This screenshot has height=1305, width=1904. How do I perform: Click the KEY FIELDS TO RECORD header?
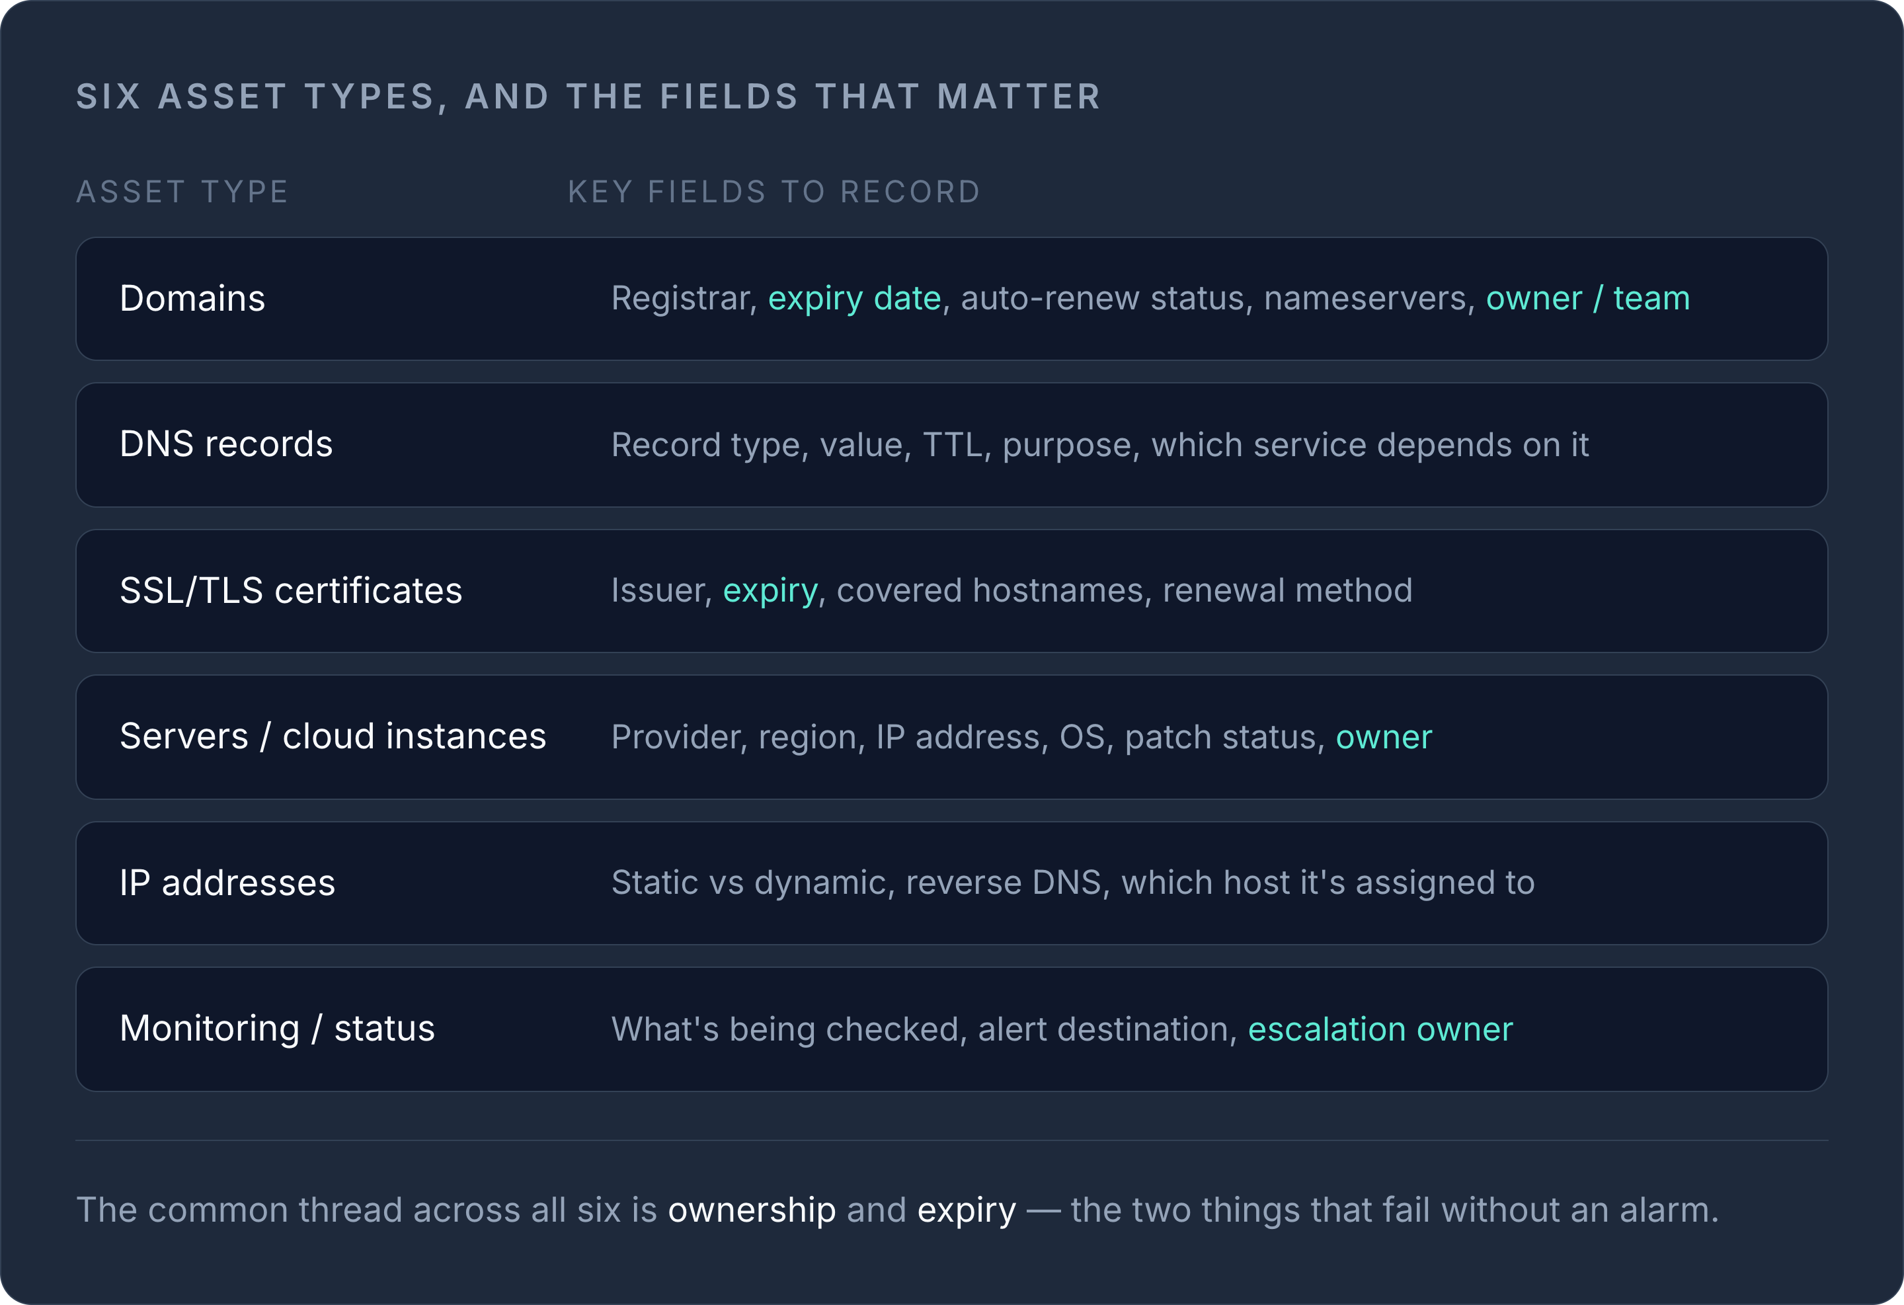coord(774,192)
